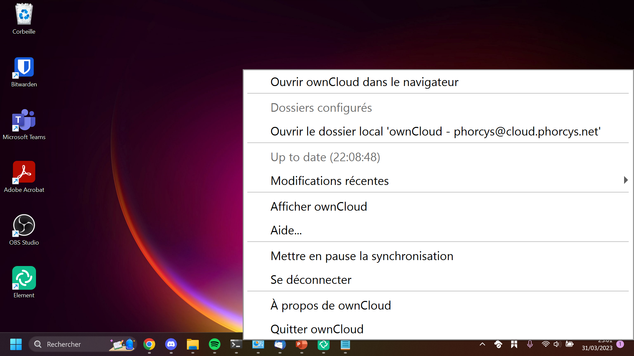Select the Bitwarden desktop shortcut
This screenshot has height=356, width=634.
coord(24,72)
